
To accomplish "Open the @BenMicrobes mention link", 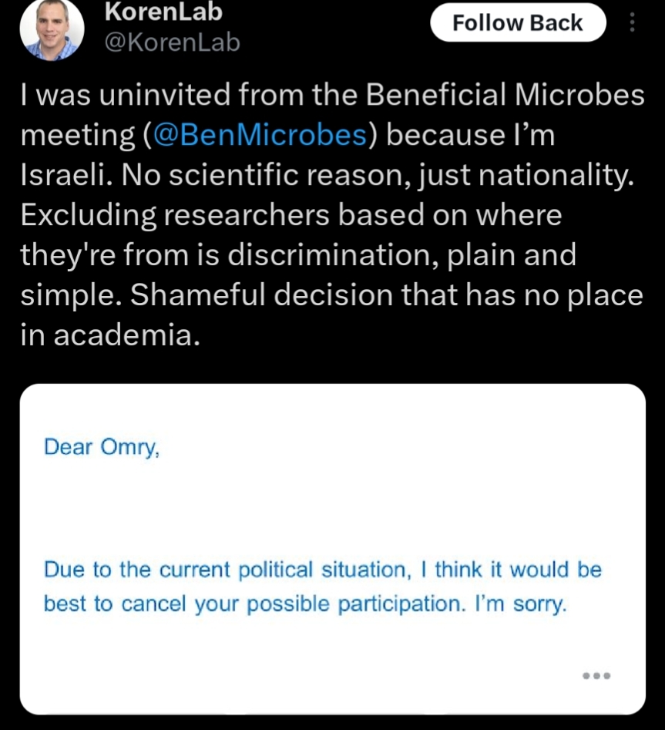I will (260, 136).
